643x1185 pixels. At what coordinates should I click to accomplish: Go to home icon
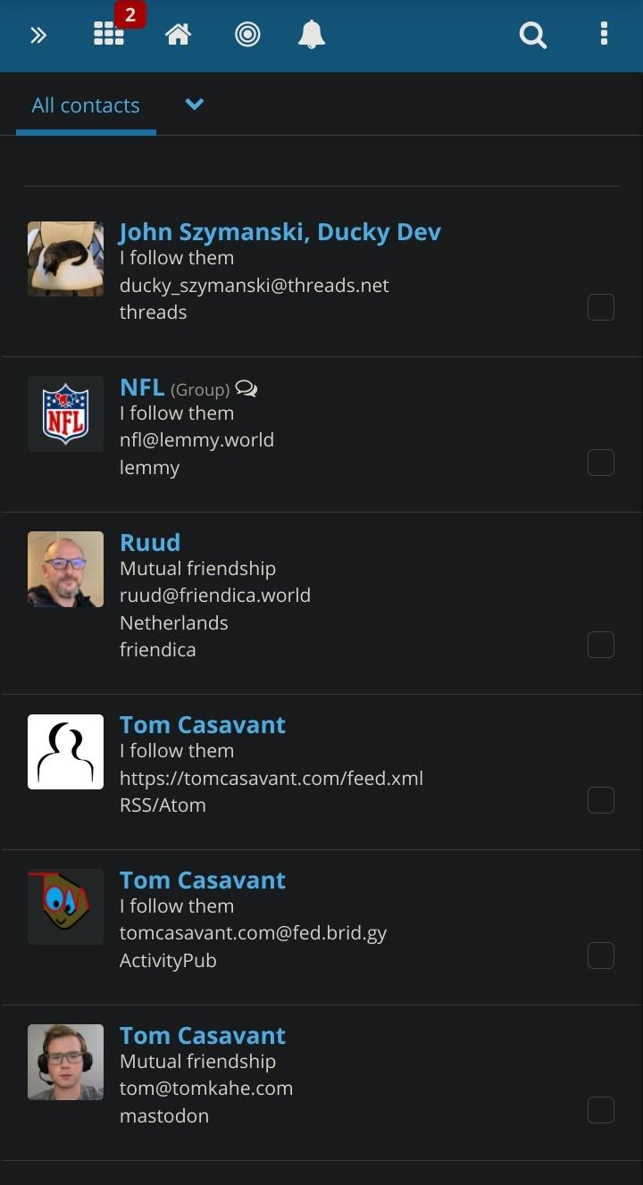click(x=179, y=35)
